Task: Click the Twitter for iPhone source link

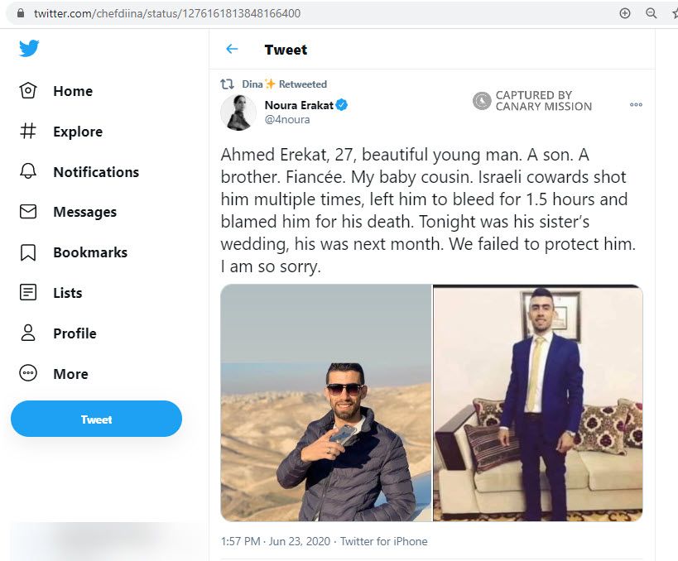Action: pyautogui.click(x=383, y=541)
